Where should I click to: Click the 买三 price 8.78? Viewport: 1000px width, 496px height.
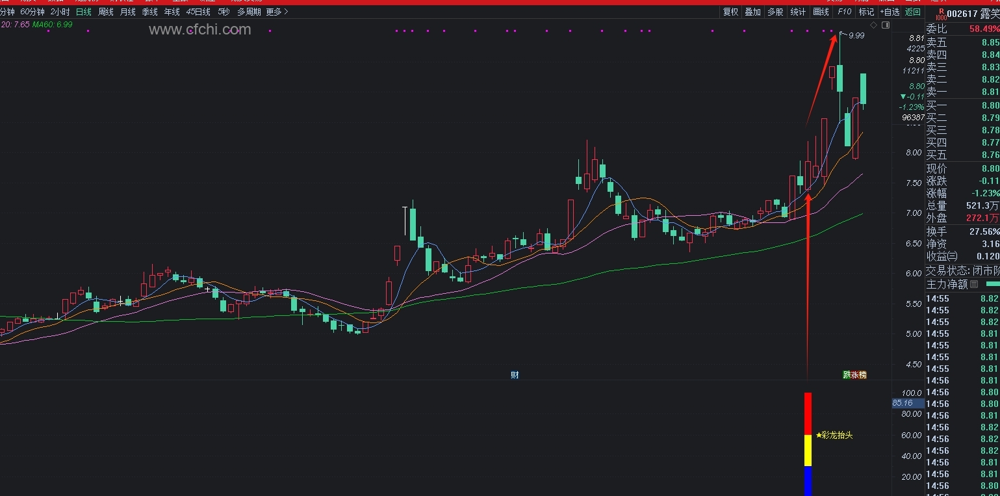990,130
